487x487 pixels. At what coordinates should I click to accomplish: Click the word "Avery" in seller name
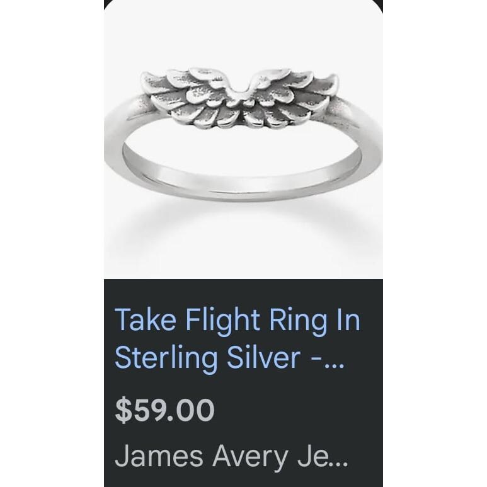(250, 458)
